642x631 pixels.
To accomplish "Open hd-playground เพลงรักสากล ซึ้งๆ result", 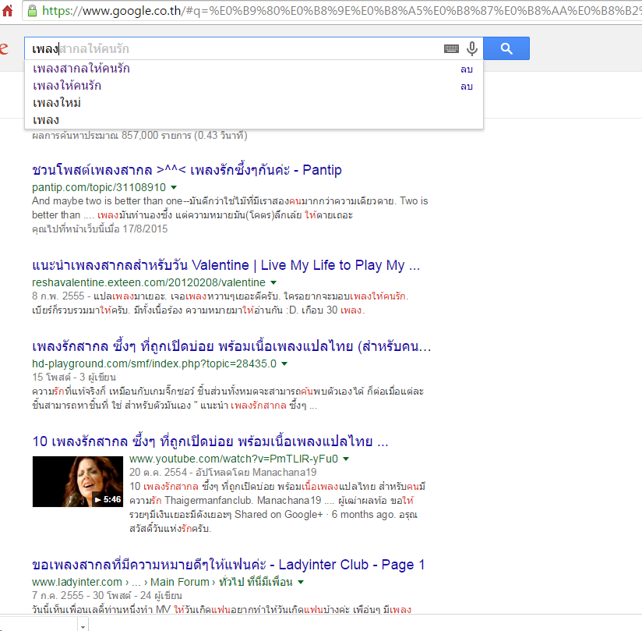I will coord(231,346).
